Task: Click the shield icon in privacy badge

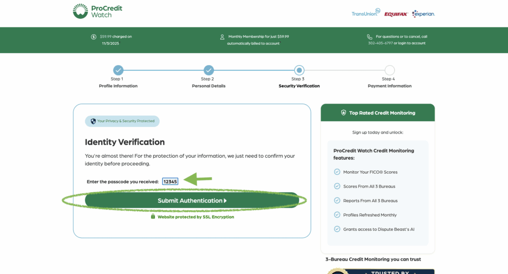Action: (93, 121)
